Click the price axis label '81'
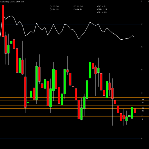Viewport: 149px width, 149px height. 142,24
